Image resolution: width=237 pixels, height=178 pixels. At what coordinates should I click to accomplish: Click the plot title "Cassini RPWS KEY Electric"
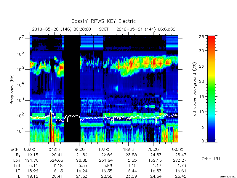[103, 21]
